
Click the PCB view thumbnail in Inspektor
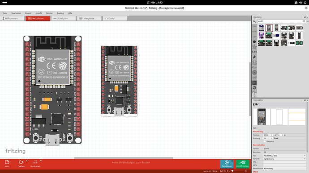coord(297,117)
